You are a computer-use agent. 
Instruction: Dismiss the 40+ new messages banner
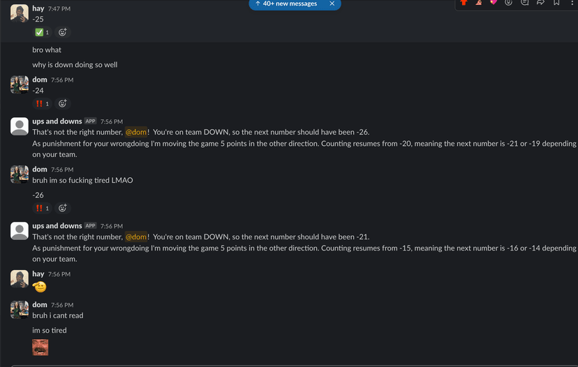pyautogui.click(x=332, y=3)
